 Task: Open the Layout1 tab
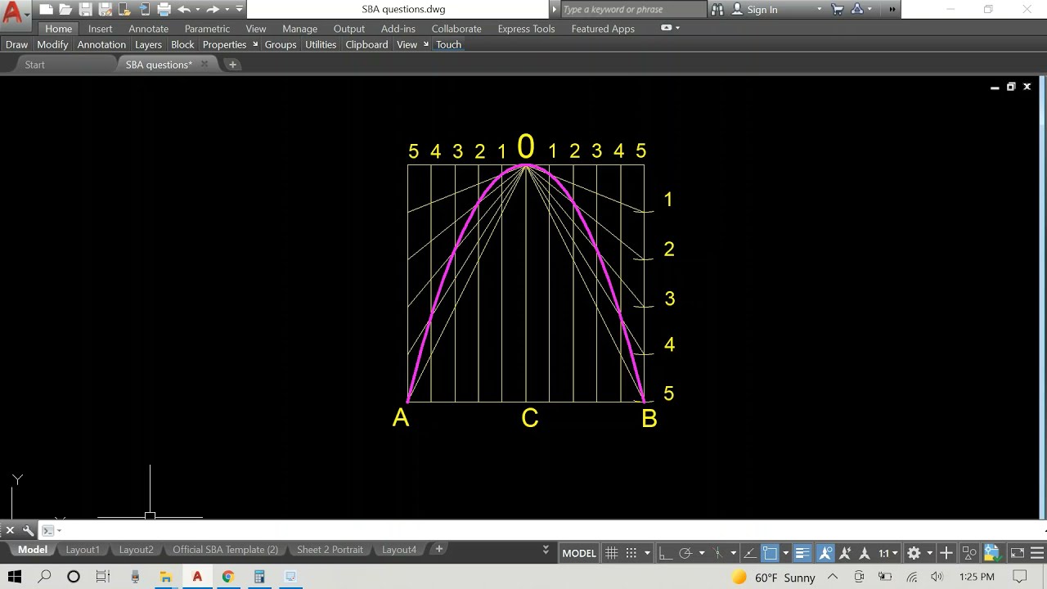click(x=82, y=550)
